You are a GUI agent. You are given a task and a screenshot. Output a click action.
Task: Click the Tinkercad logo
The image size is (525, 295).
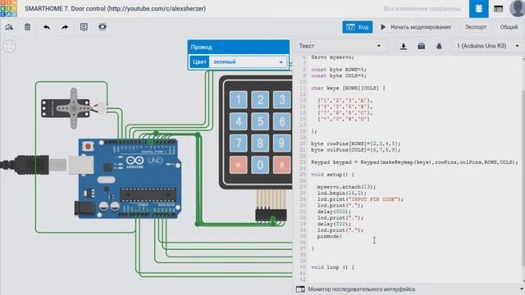click(x=9, y=8)
